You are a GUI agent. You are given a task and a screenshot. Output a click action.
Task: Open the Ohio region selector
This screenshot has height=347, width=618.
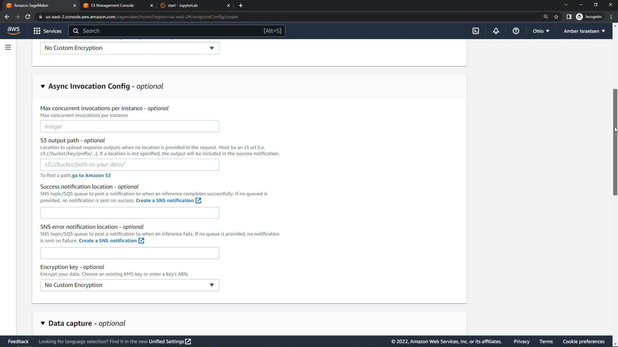(541, 31)
